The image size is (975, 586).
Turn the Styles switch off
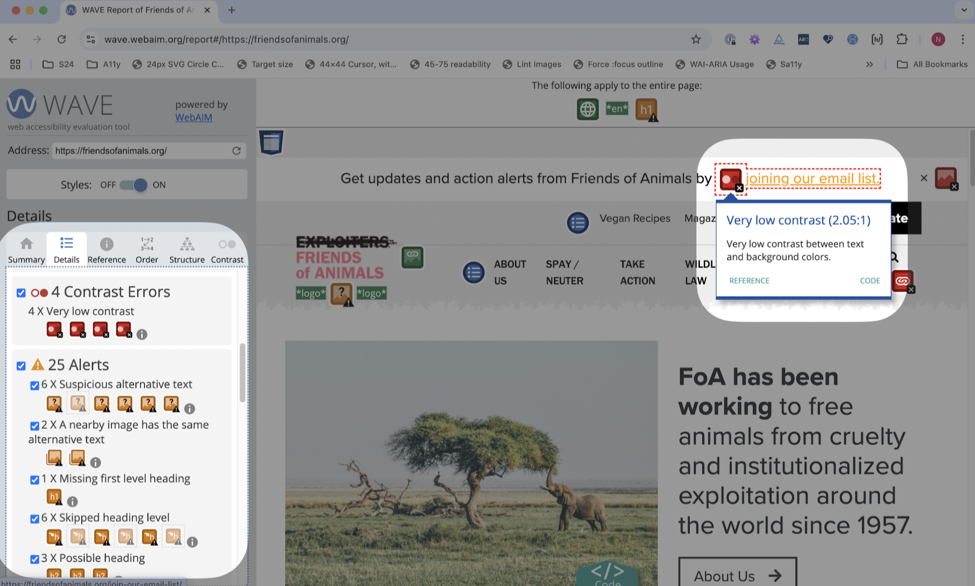click(x=127, y=185)
